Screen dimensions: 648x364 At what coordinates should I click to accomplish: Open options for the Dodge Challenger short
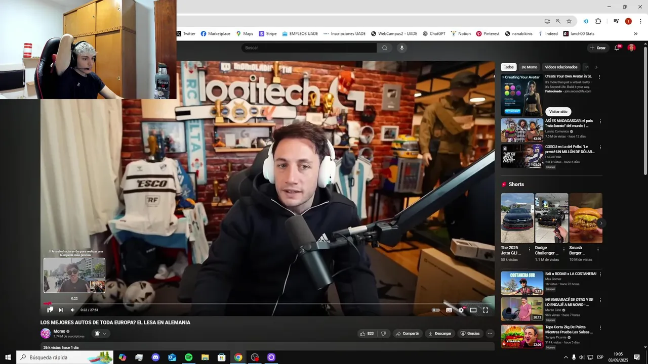[x=563, y=249]
